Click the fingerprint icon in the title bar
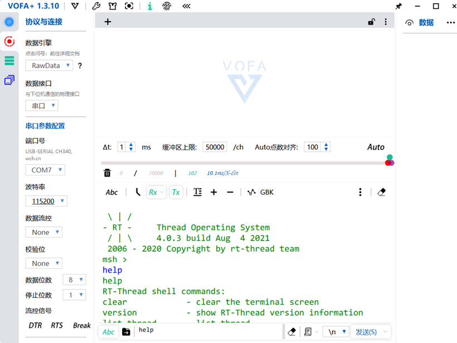Screen dimensions: 457x343 [167, 6]
